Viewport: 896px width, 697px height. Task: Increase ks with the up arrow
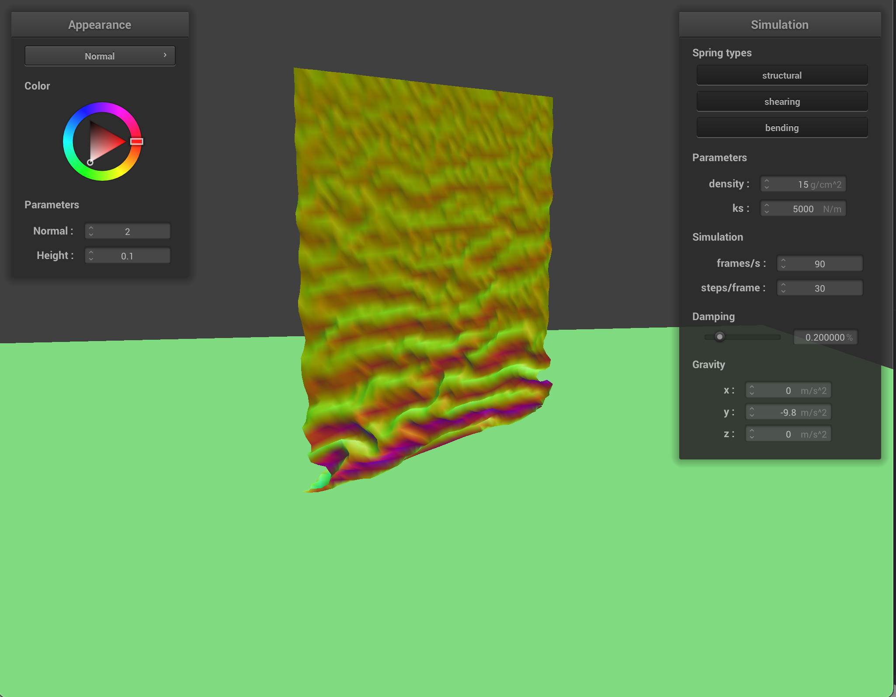[x=767, y=205]
